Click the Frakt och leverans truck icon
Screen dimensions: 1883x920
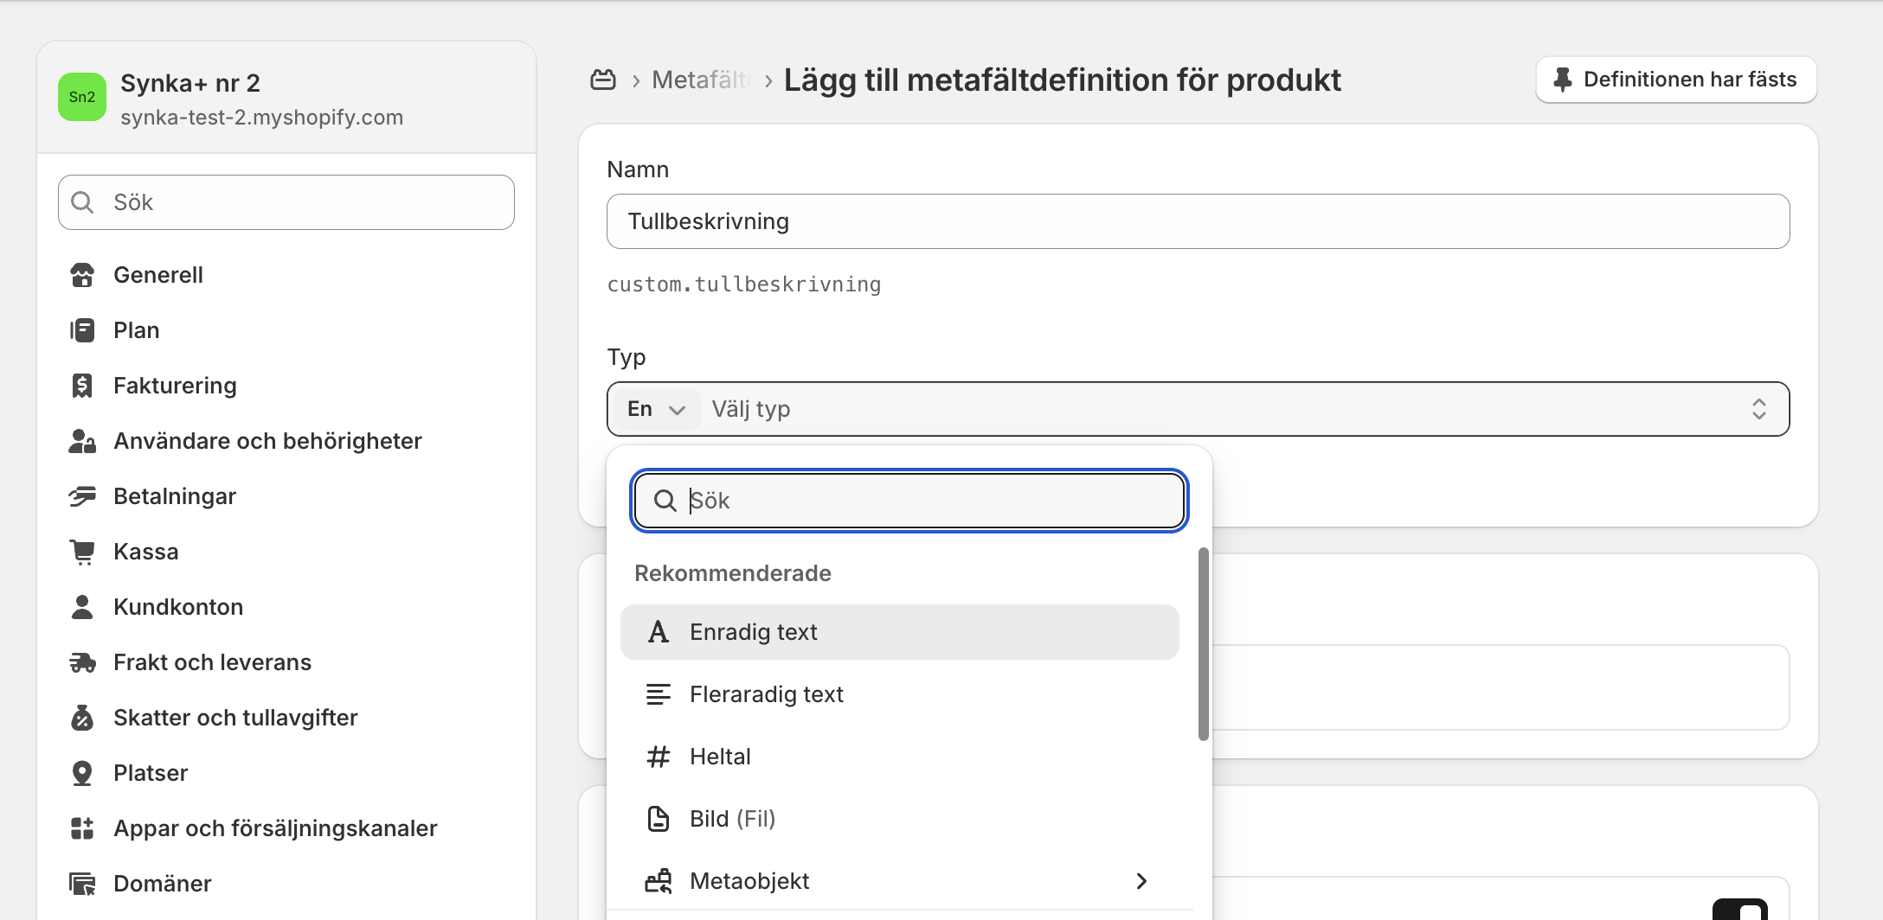coord(82,662)
